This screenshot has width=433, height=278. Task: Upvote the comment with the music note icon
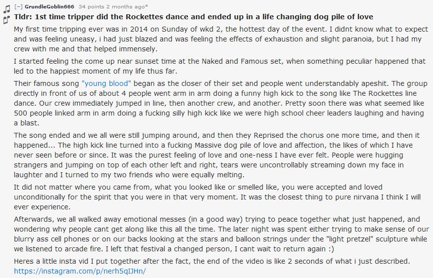click(x=6, y=9)
